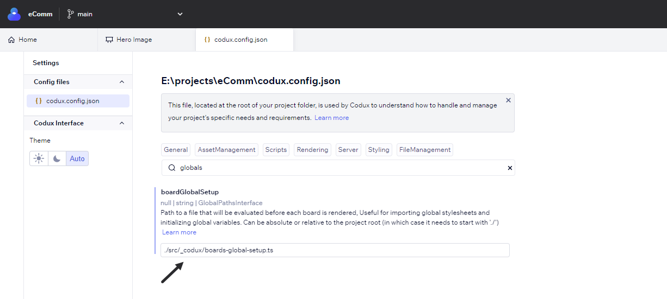Collapse the Config files section

122,82
